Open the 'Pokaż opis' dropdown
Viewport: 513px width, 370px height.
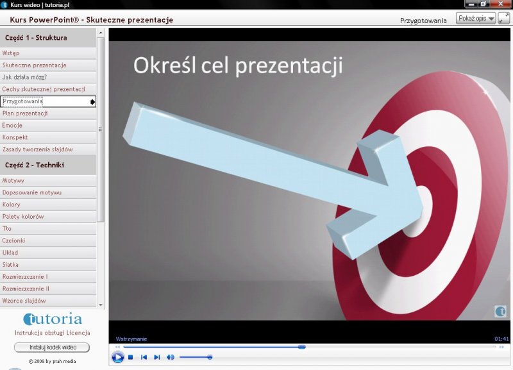(476, 19)
